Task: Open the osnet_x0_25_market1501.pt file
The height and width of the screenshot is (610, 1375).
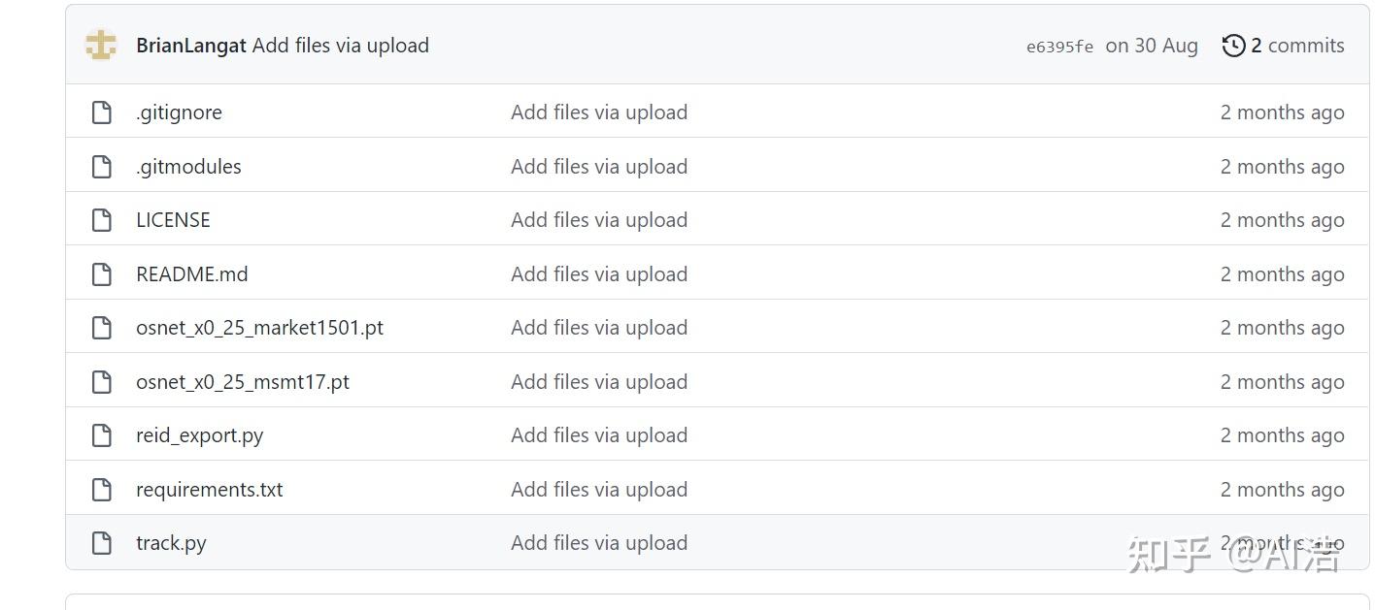Action: coord(259,328)
